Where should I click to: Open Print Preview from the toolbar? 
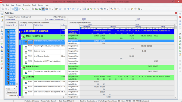(6, 9)
